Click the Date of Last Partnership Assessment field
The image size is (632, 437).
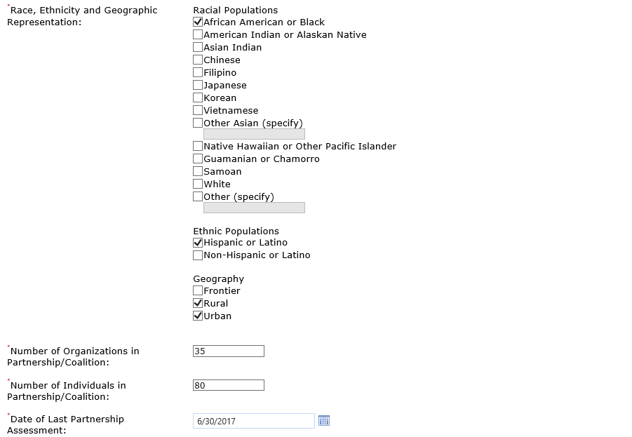pyautogui.click(x=253, y=422)
